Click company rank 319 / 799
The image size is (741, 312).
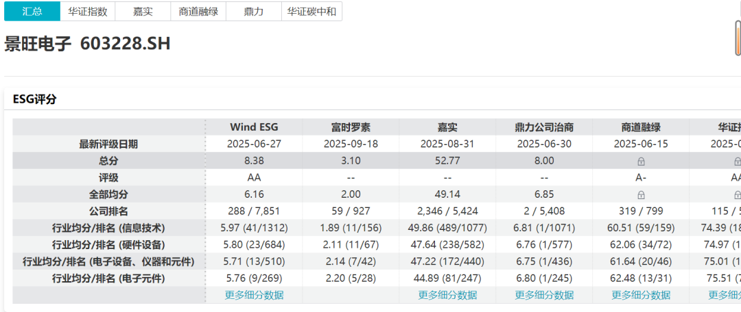(641, 211)
